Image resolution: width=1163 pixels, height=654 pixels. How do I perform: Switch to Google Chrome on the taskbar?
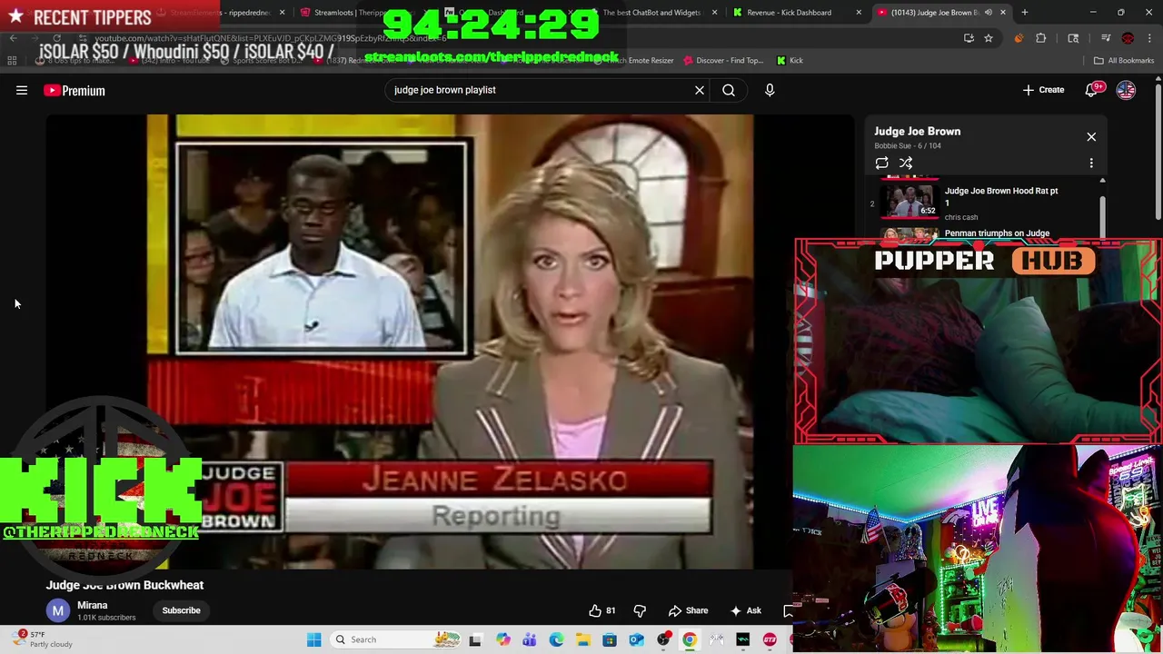[x=690, y=639]
